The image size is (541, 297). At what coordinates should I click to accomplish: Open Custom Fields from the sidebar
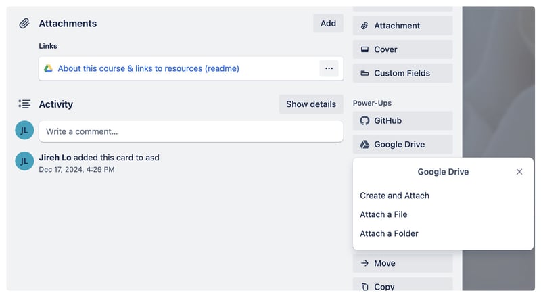click(x=402, y=73)
